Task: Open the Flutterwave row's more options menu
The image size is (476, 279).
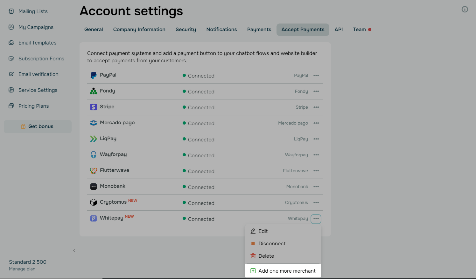Action: click(x=316, y=171)
